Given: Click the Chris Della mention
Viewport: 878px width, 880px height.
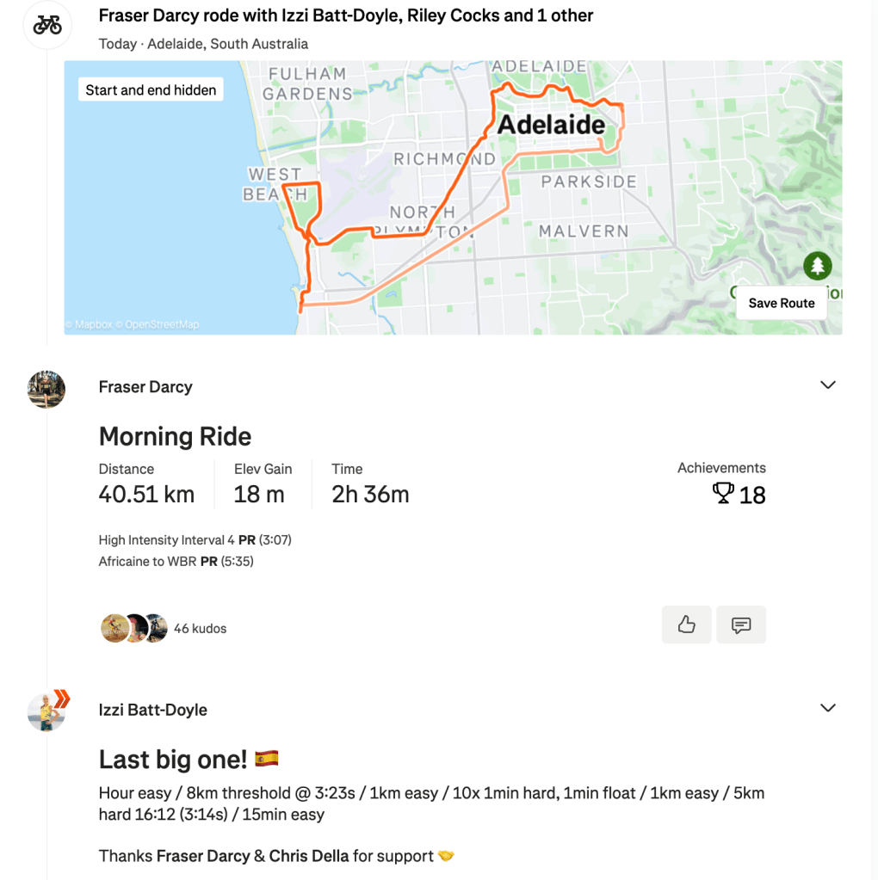Looking at the screenshot, I should tap(308, 856).
